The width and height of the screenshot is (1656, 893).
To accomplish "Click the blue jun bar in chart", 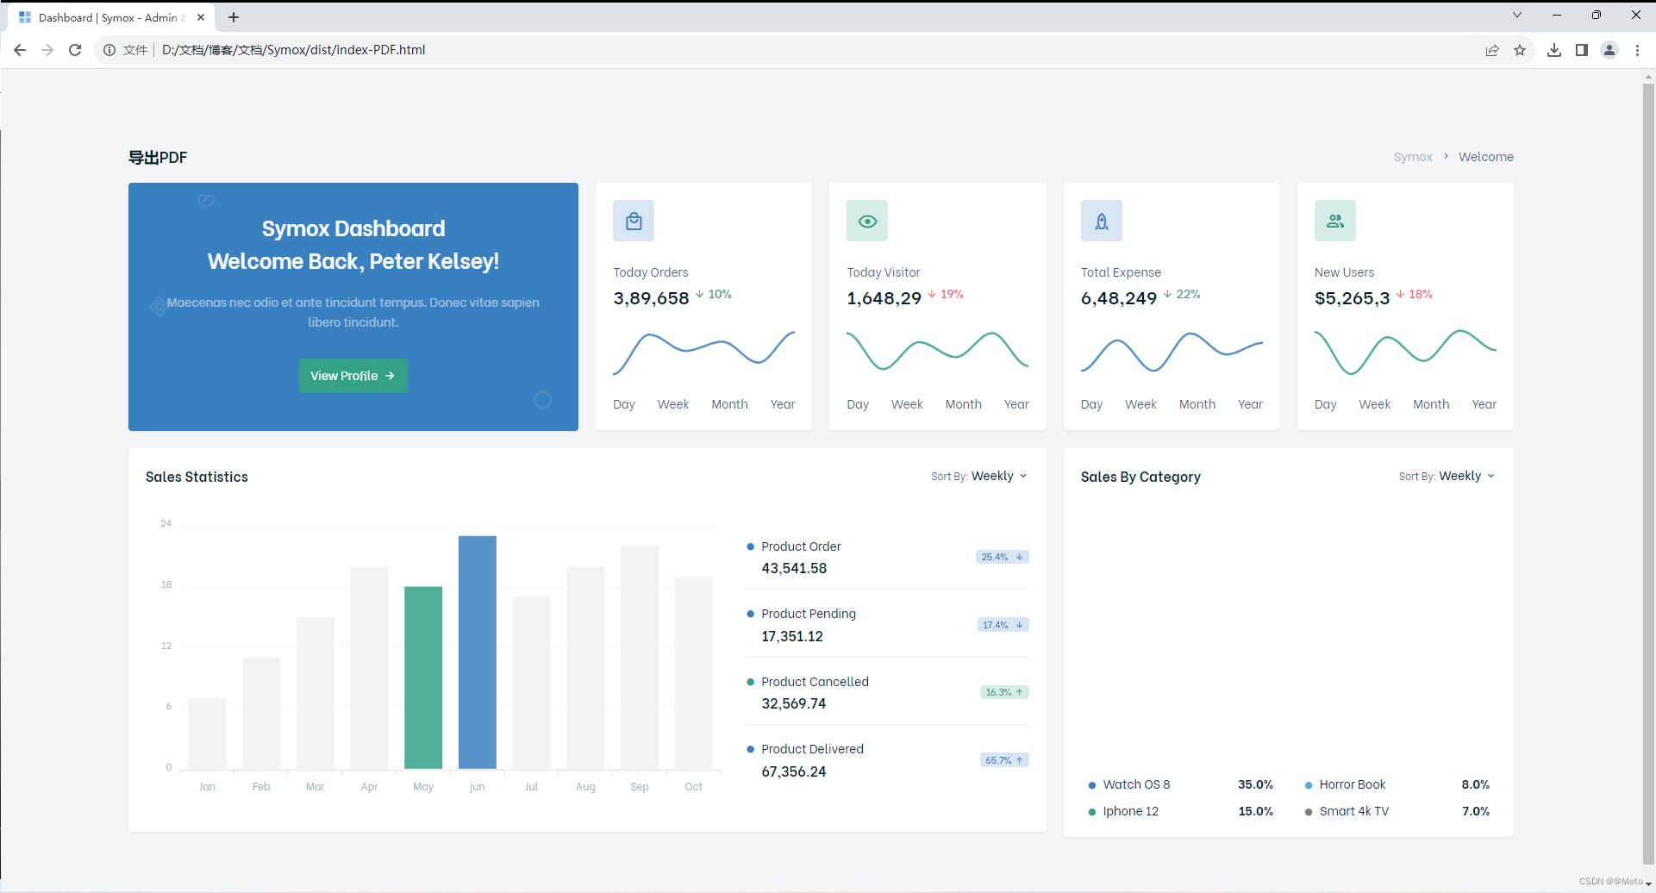I will coord(478,653).
